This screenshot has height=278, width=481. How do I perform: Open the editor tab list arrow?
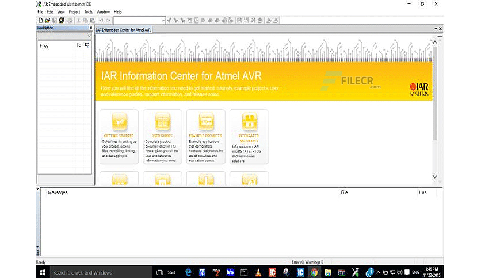tap(436, 29)
